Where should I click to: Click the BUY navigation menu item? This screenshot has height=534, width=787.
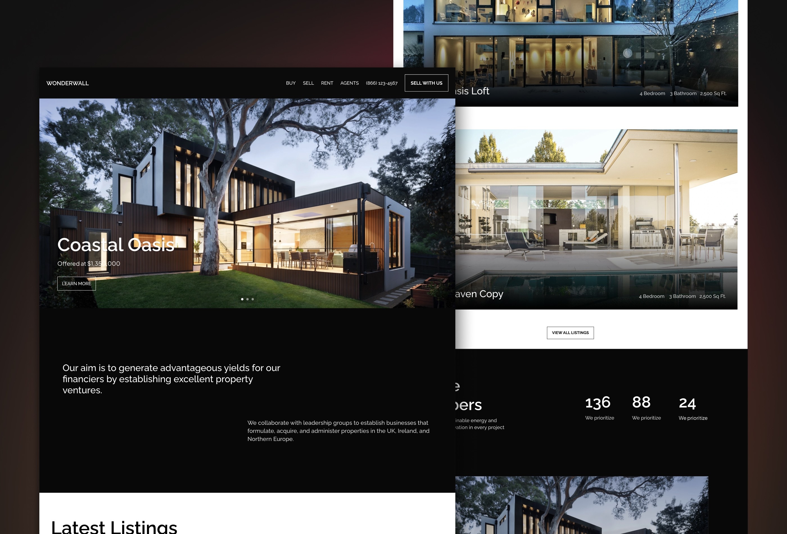click(x=291, y=83)
